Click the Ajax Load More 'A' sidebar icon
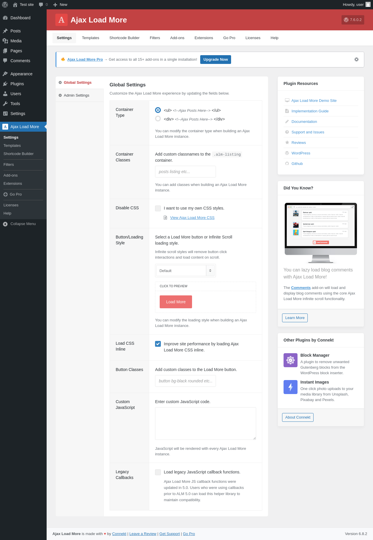Viewport: 373px width, 540px height. coord(5,127)
